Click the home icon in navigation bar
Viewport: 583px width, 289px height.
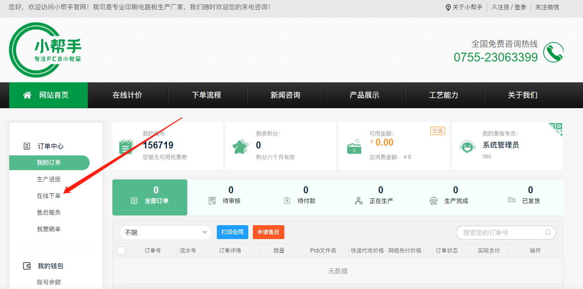(27, 95)
